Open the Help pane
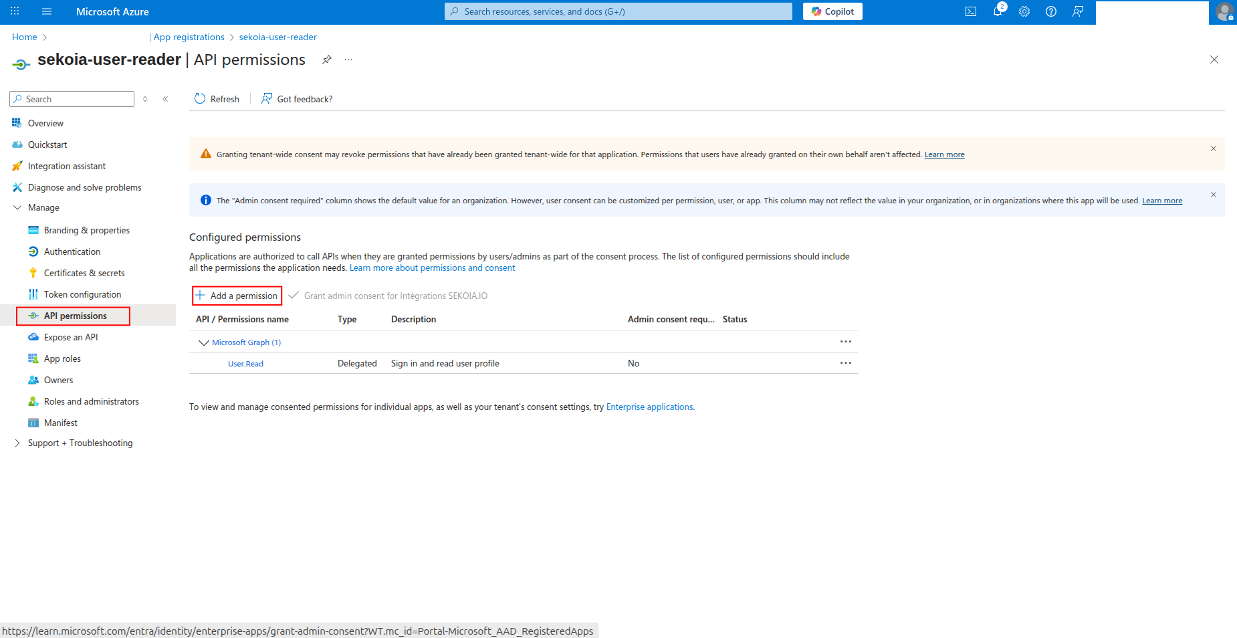 tap(1050, 11)
